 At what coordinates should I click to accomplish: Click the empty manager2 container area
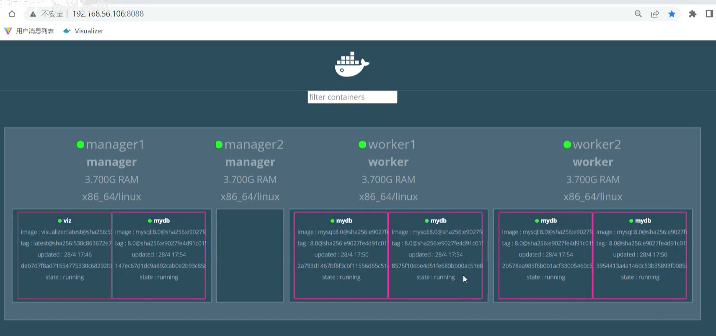pos(250,255)
